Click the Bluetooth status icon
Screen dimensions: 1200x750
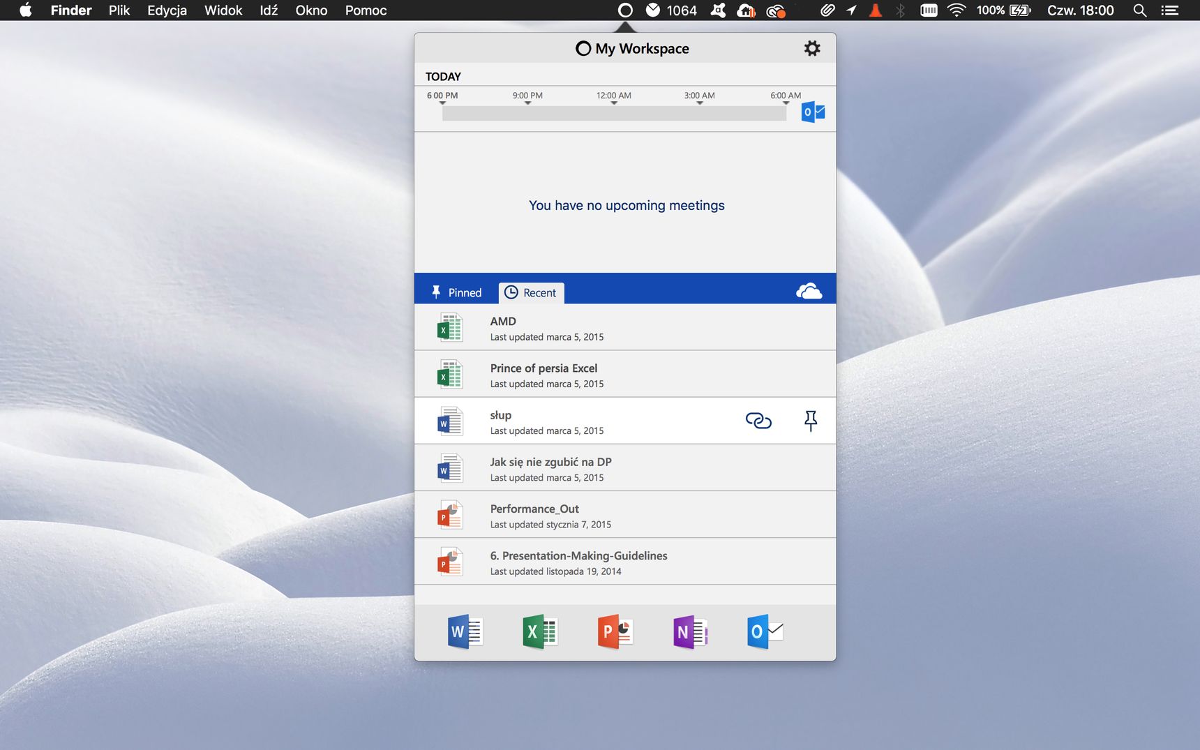click(901, 10)
